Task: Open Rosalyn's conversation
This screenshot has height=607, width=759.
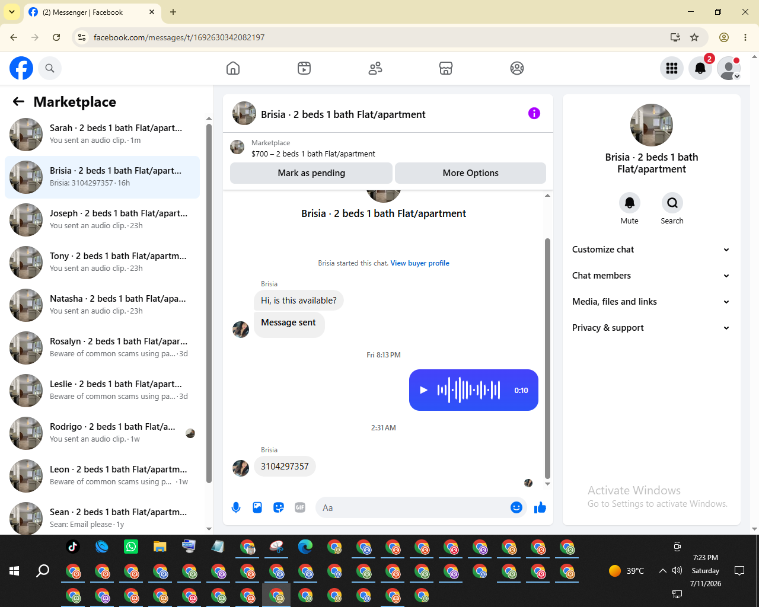Action: click(102, 348)
